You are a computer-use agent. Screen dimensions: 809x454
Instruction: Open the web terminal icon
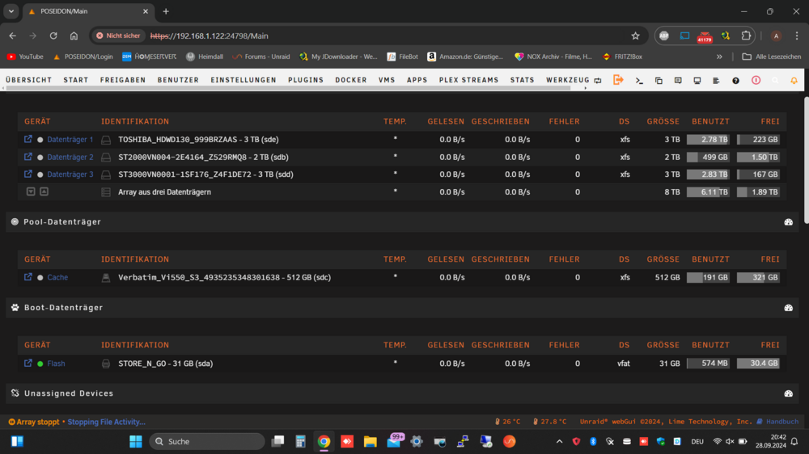pyautogui.click(x=639, y=81)
